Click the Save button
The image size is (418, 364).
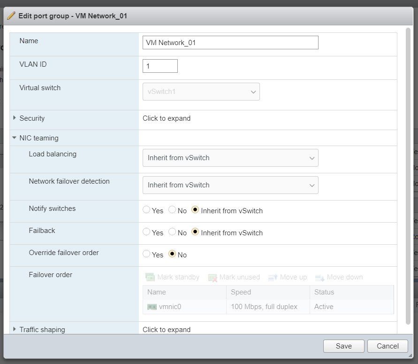pos(343,346)
